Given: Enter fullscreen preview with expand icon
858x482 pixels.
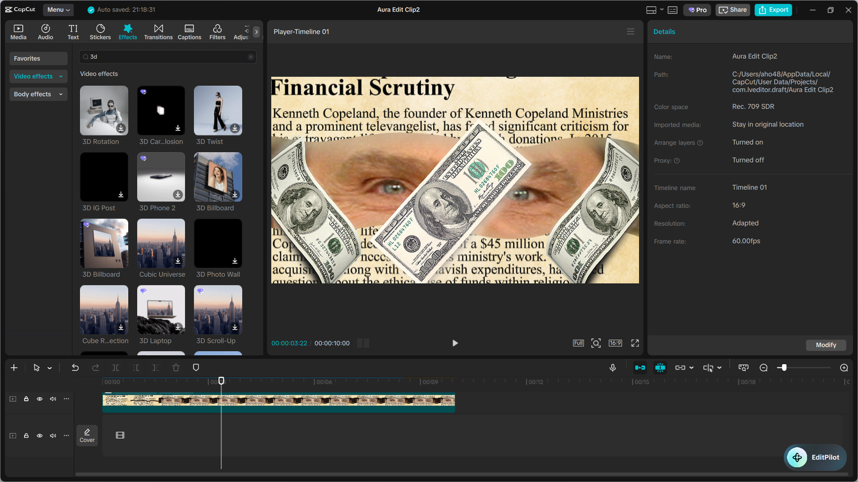Looking at the screenshot, I should coord(635,343).
